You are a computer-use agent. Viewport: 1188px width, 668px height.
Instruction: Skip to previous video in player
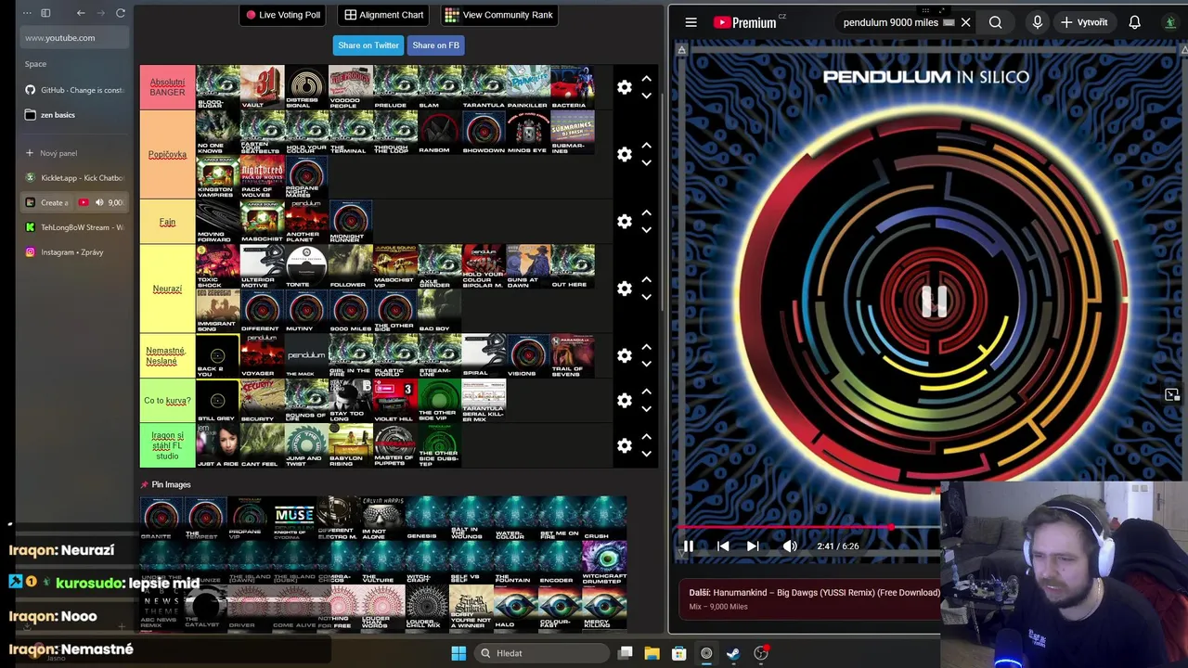(x=723, y=546)
